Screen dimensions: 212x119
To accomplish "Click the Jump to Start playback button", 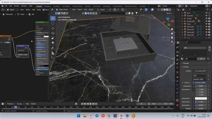I will coord(82,104).
